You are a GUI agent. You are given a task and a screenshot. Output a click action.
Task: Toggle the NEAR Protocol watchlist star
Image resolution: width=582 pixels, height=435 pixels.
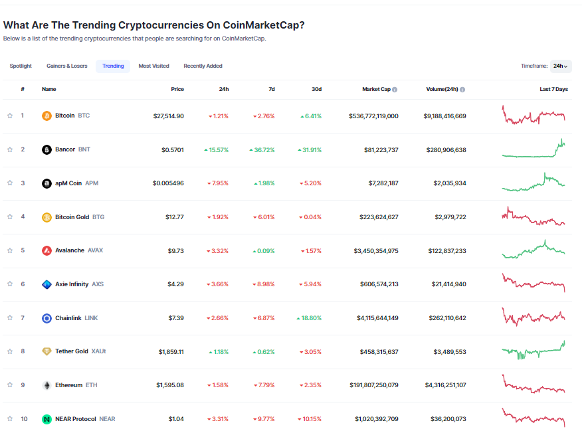pyautogui.click(x=10, y=418)
